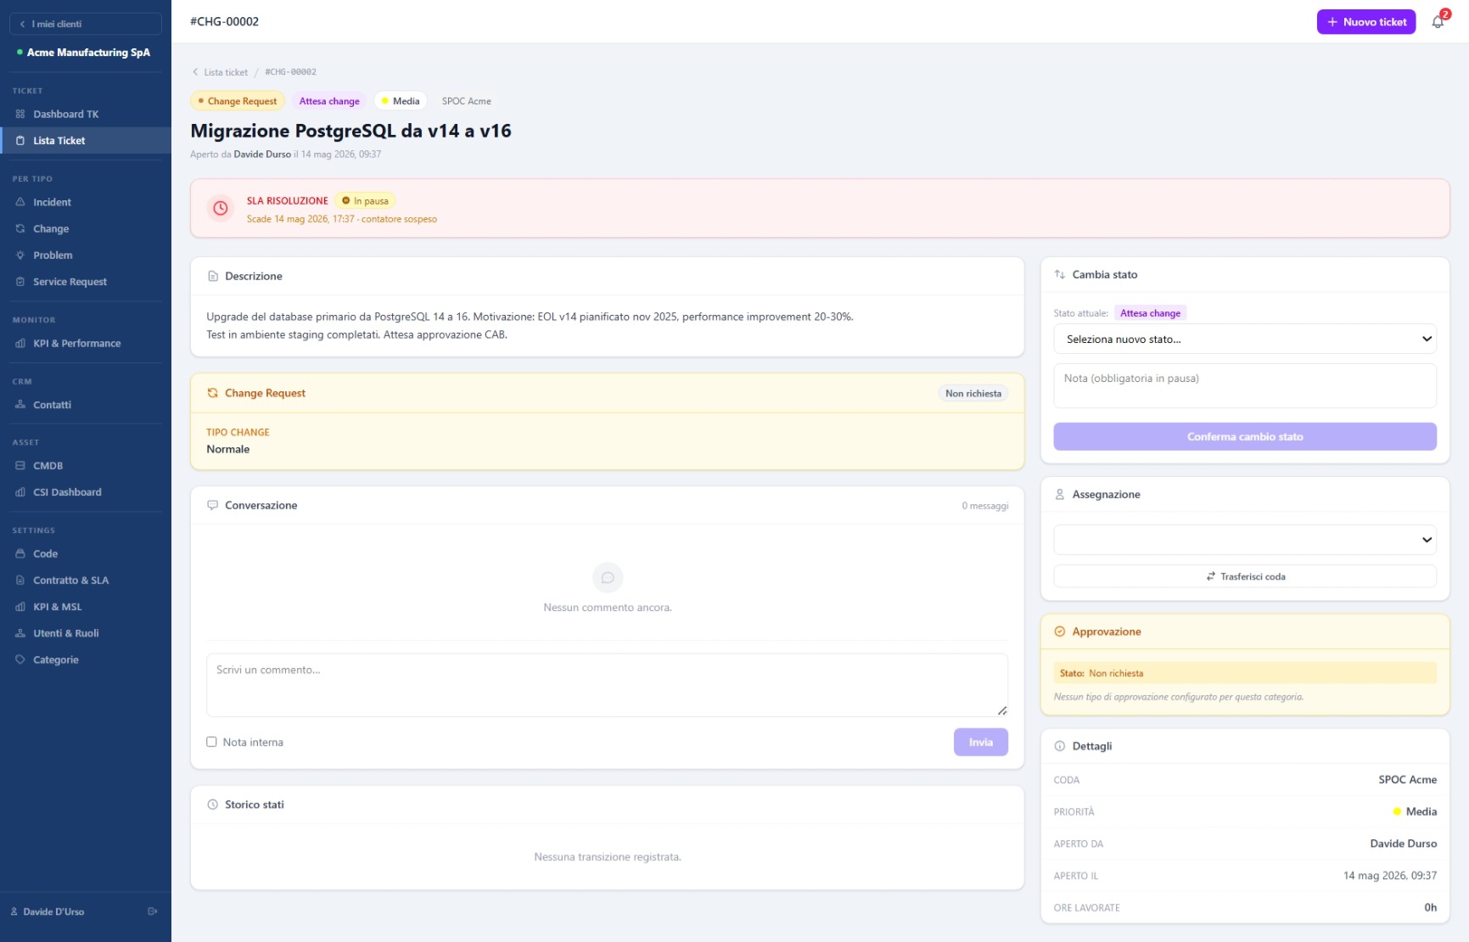Image resolution: width=1469 pixels, height=942 pixels.
Task: Click the Change Request tag pill
Action: click(x=237, y=101)
